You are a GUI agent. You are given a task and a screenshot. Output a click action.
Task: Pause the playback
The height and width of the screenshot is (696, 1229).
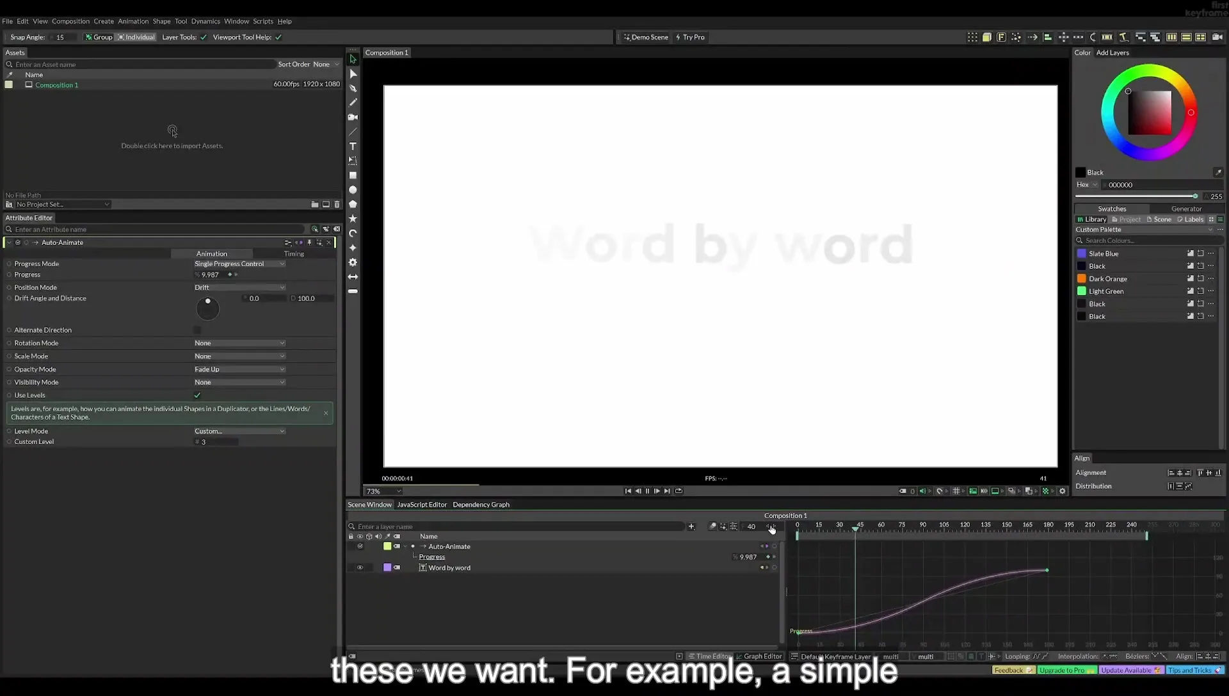click(647, 491)
